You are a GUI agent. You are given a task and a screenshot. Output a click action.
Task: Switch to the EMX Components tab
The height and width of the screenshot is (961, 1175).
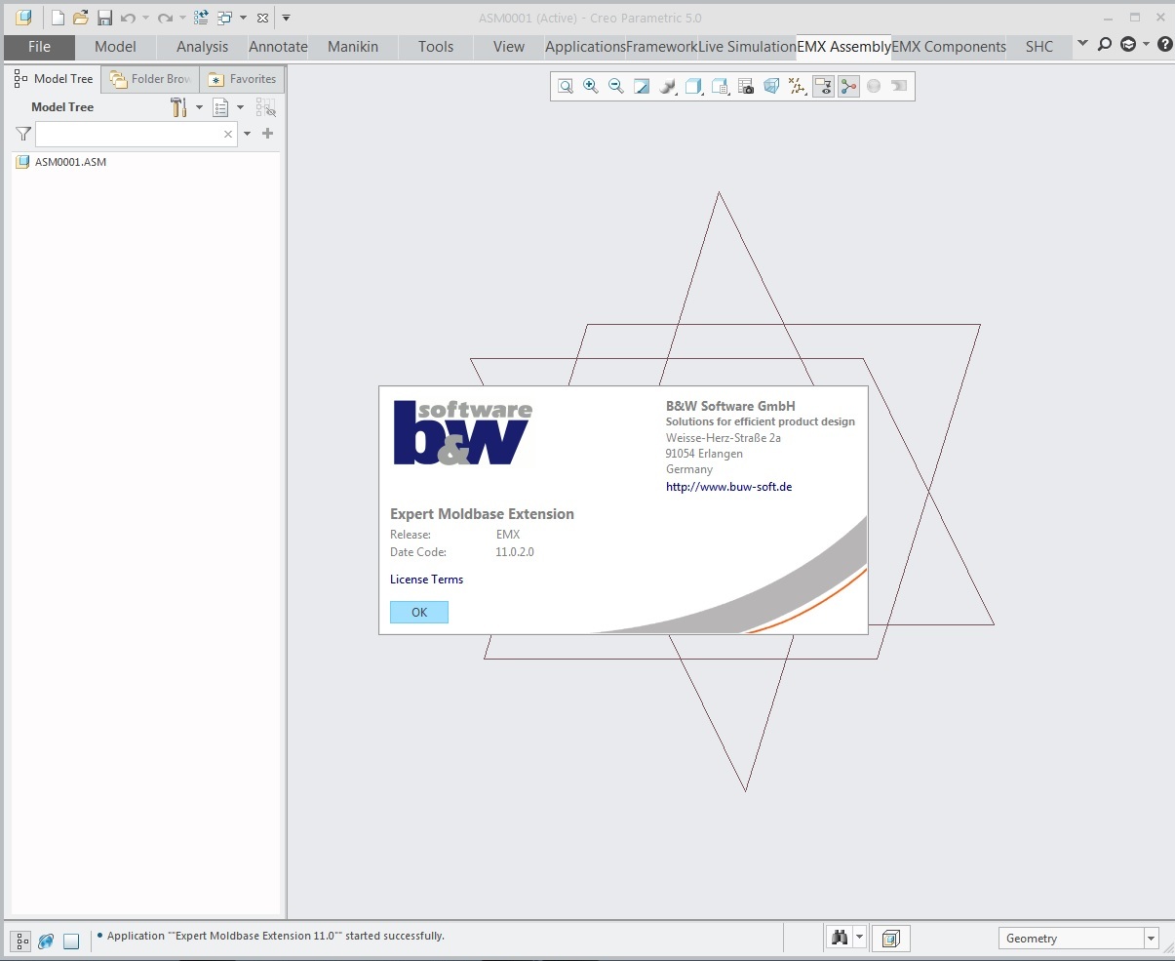click(949, 47)
